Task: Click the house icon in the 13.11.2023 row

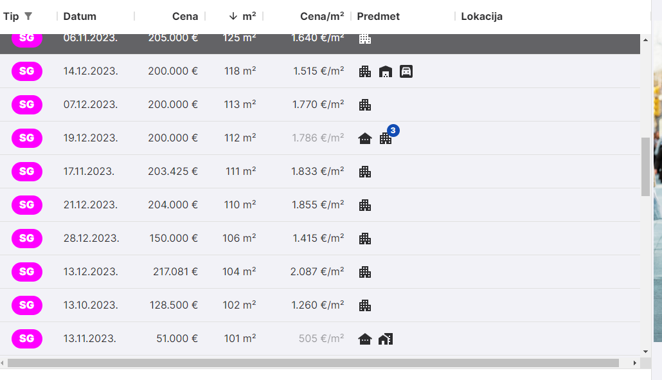Action: [365, 339]
